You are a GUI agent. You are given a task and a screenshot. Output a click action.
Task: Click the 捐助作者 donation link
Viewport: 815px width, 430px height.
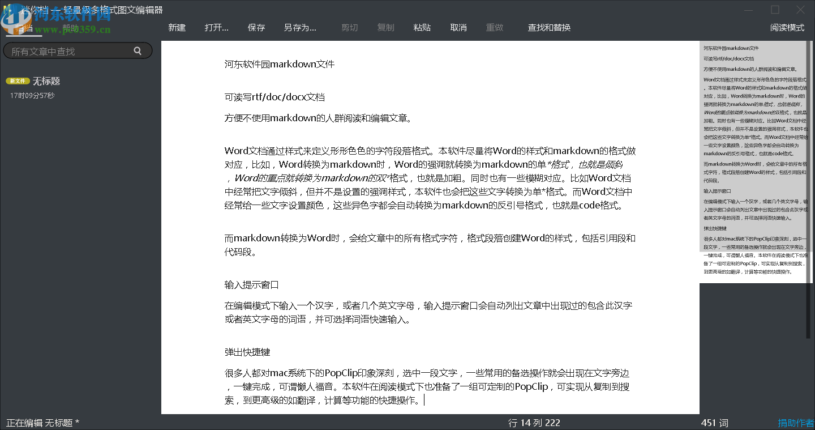point(796,423)
